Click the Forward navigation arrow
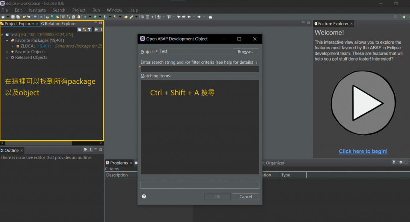The height and width of the screenshot is (222, 410). 199,17
